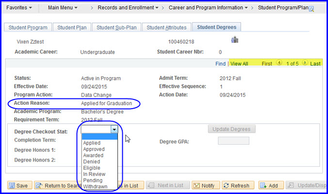The height and width of the screenshot is (194, 328).
Task: Choose Awarded from the checkout status list
Action: click(x=93, y=156)
